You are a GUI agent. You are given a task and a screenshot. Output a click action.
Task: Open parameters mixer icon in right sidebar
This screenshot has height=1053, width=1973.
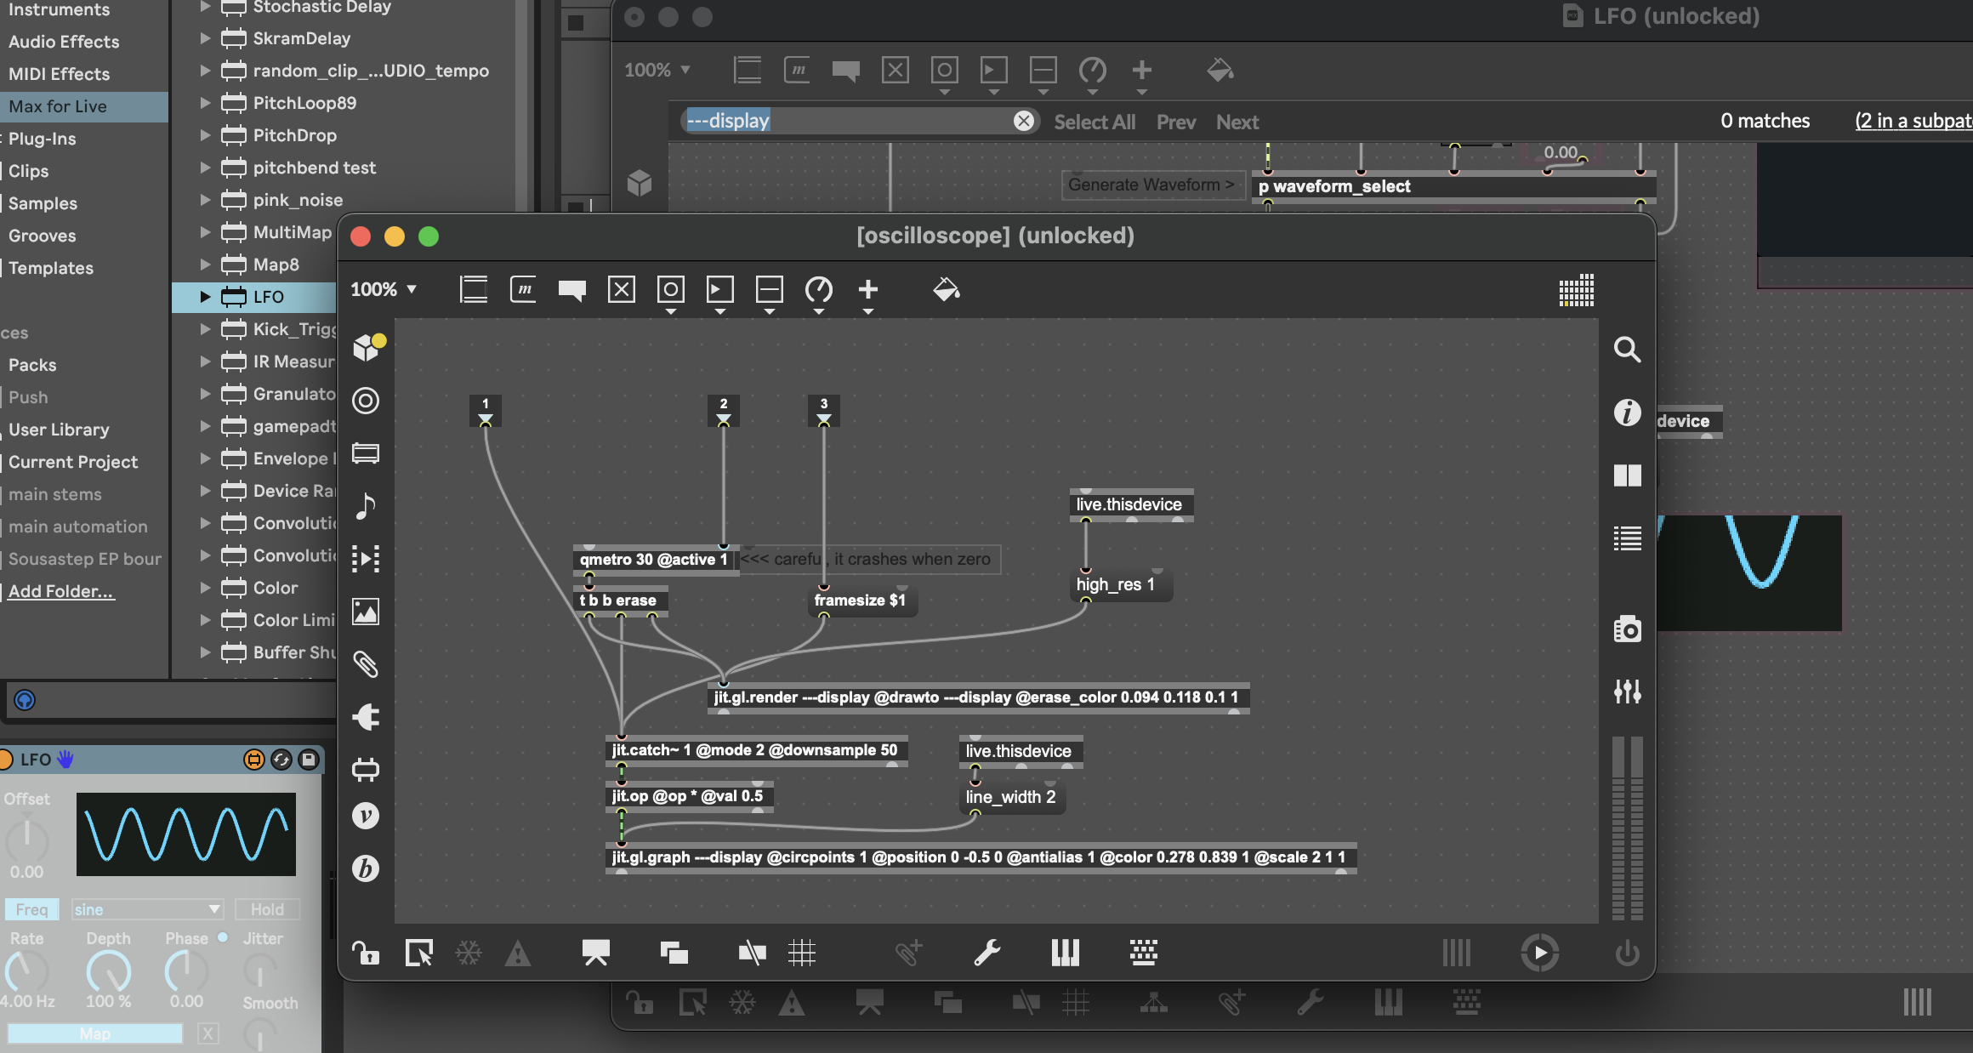tap(1627, 691)
